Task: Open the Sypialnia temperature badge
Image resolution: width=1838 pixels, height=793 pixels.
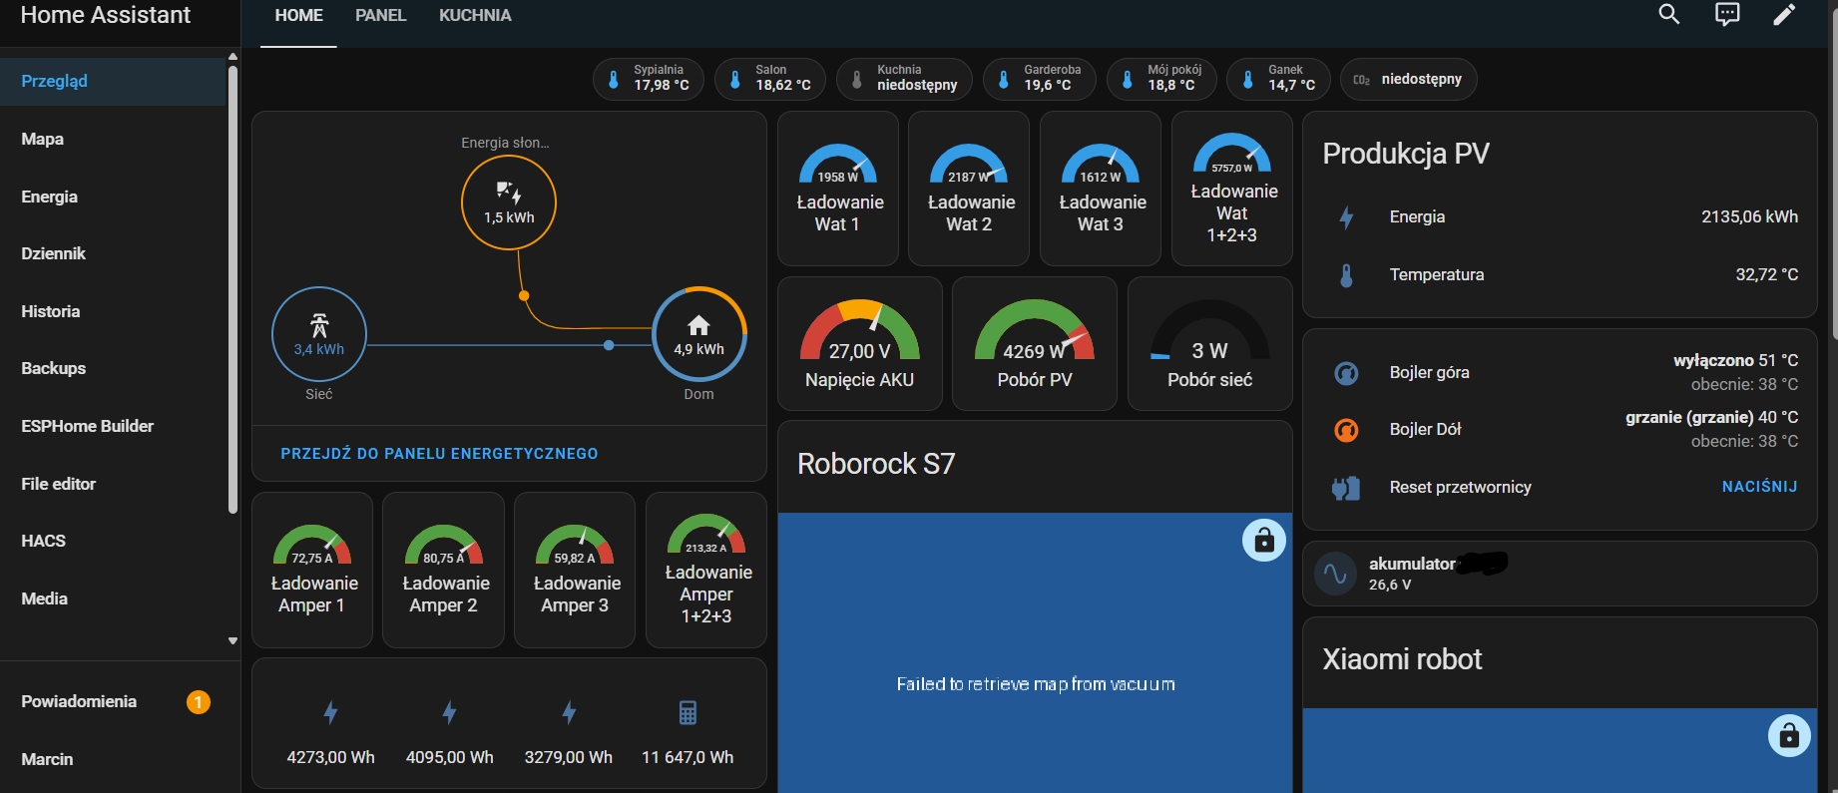Action: click(x=649, y=79)
